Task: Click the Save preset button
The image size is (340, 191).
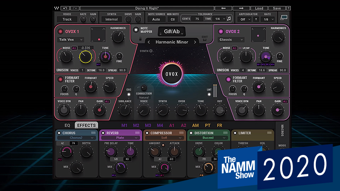Action: [x=277, y=8]
